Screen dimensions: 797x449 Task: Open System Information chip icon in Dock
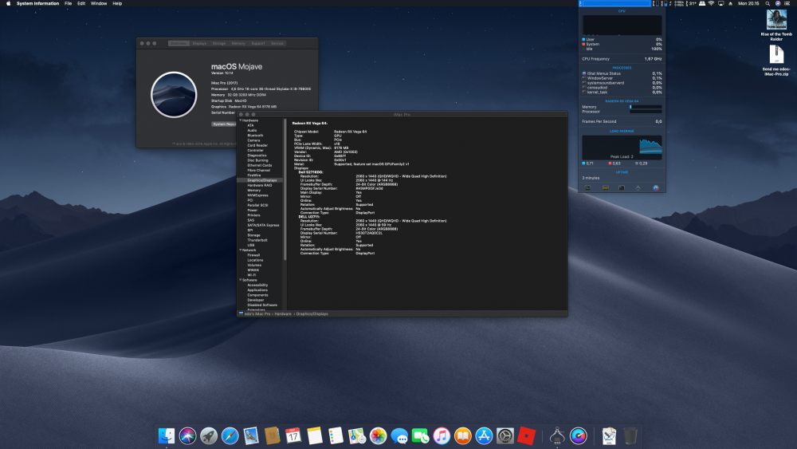[557, 435]
